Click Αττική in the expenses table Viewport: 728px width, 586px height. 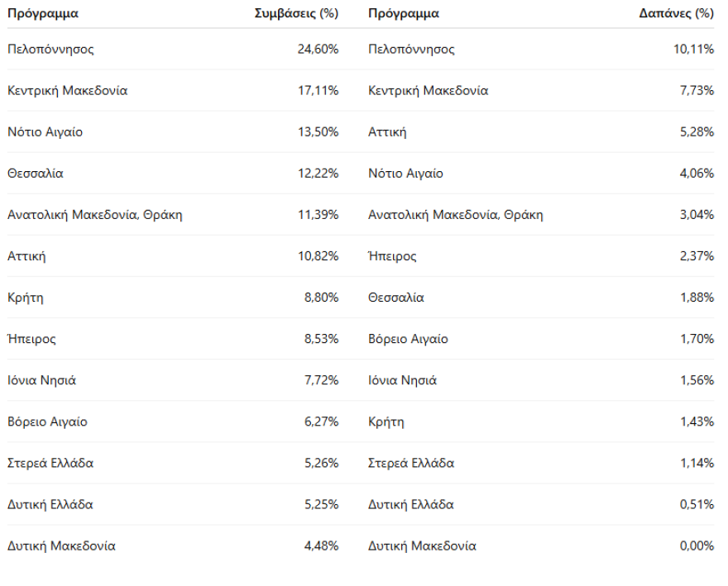[387, 132]
